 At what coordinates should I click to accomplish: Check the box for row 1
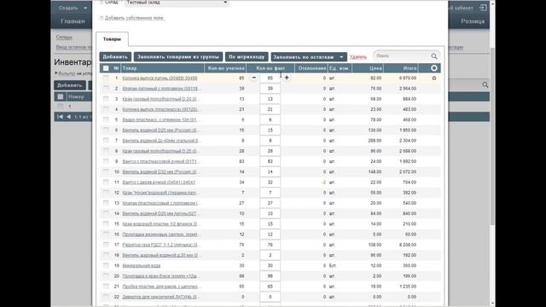tap(106, 78)
